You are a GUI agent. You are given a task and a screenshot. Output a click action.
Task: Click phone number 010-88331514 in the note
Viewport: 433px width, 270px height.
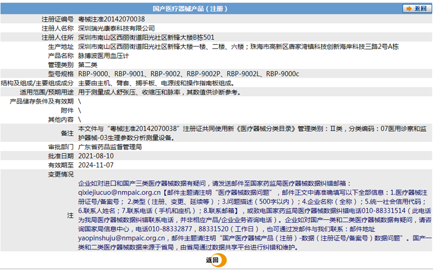click(x=384, y=210)
